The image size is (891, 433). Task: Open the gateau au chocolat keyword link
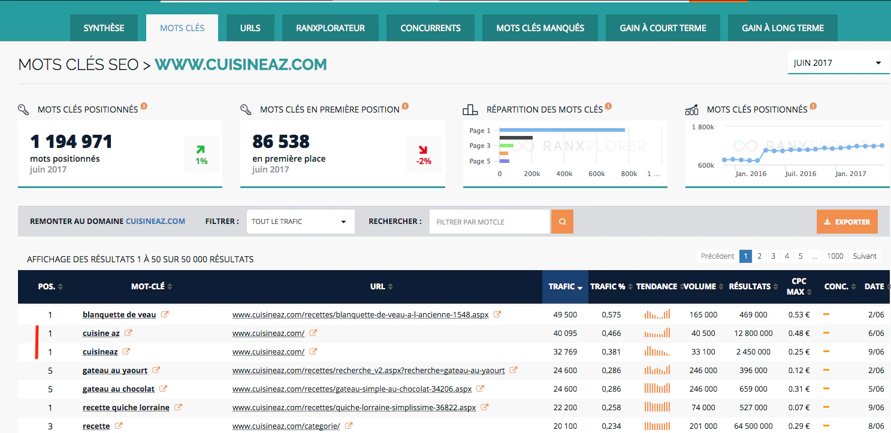click(119, 389)
